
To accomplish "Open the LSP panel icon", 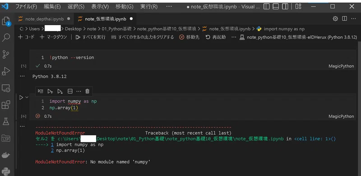I will [6, 138].
